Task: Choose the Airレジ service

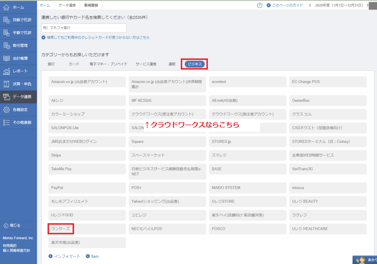Action: coord(87,101)
